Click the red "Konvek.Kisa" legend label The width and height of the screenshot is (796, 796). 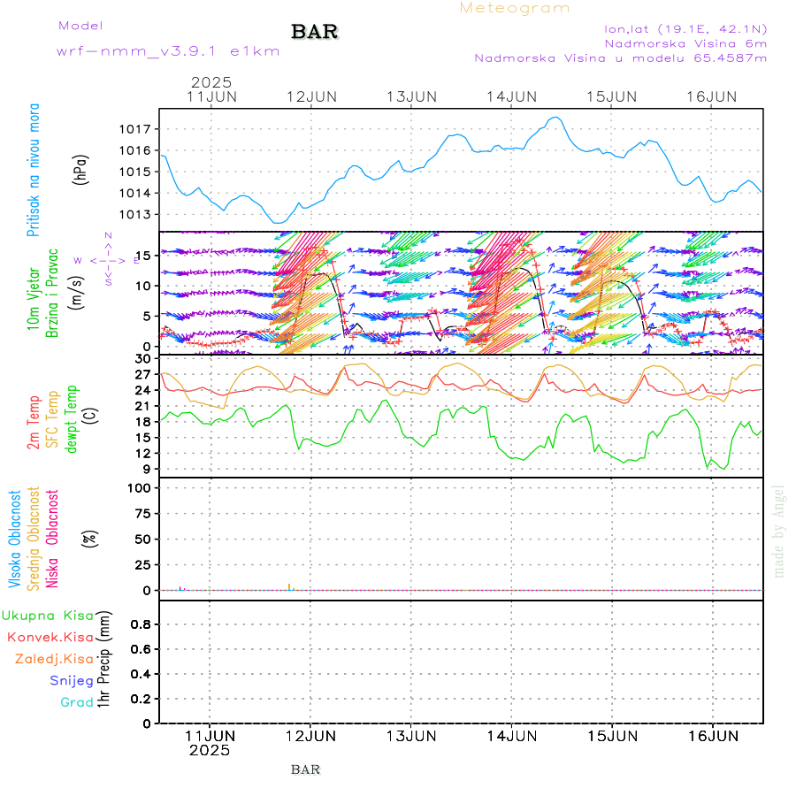coord(50,638)
